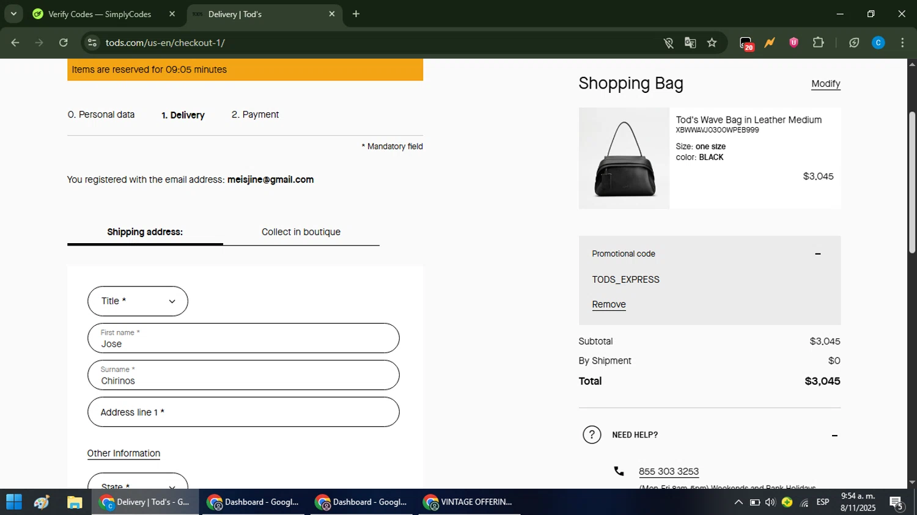Click the Surname field with Chirinos

[x=243, y=375]
